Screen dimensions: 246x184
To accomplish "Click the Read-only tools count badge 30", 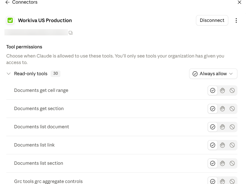I will [56, 73].
